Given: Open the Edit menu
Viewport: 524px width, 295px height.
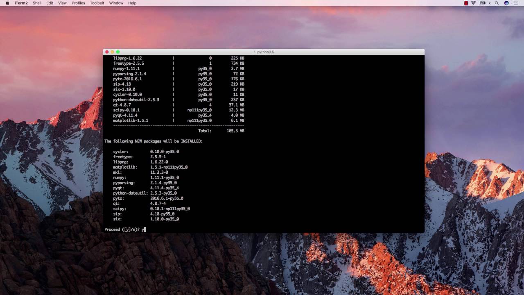Looking at the screenshot, I should pos(50,3).
